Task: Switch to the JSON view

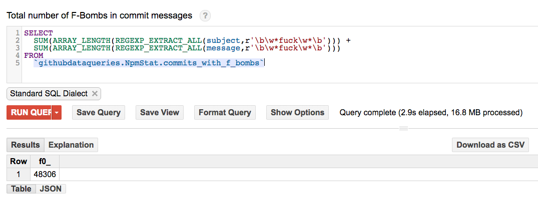Action: point(51,189)
